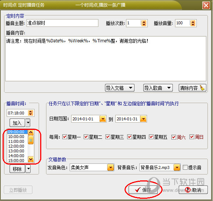213x201 pixels.
Task: Select 13:00:00 in the time list
Action: pyautogui.click(x=17, y=151)
